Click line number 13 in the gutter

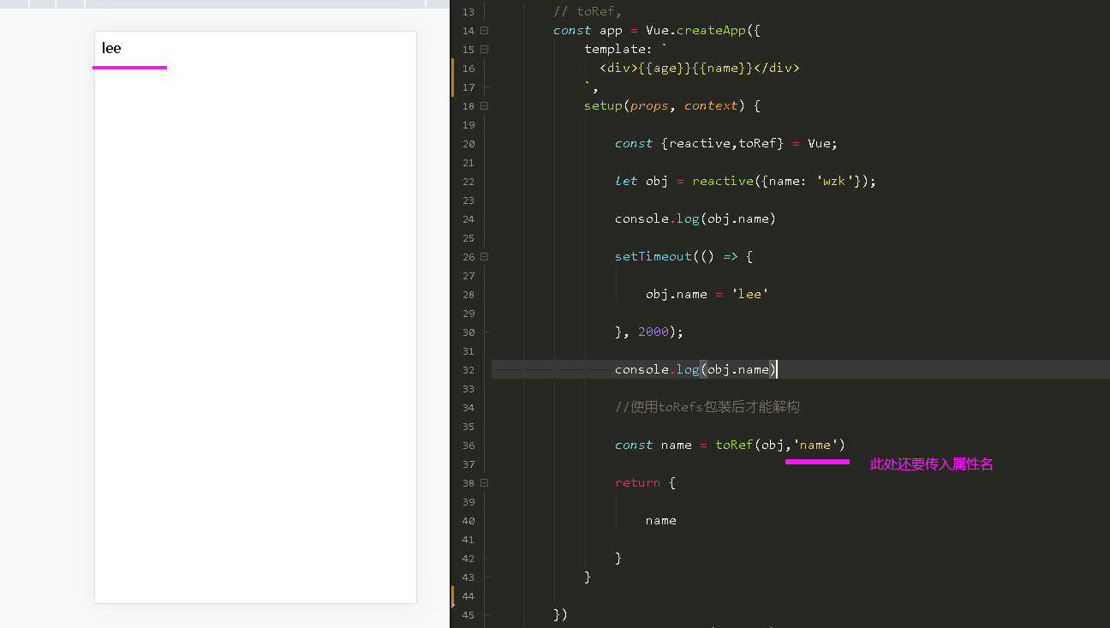[x=468, y=12]
